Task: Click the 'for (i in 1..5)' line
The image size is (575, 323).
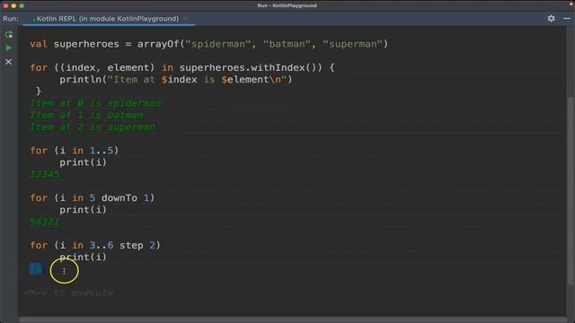Action: pos(74,151)
